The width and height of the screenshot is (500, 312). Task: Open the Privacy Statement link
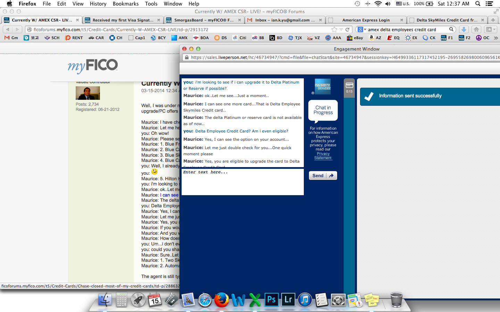[323, 156]
